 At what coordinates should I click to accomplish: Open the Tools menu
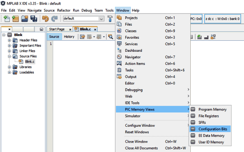pos(109,11)
